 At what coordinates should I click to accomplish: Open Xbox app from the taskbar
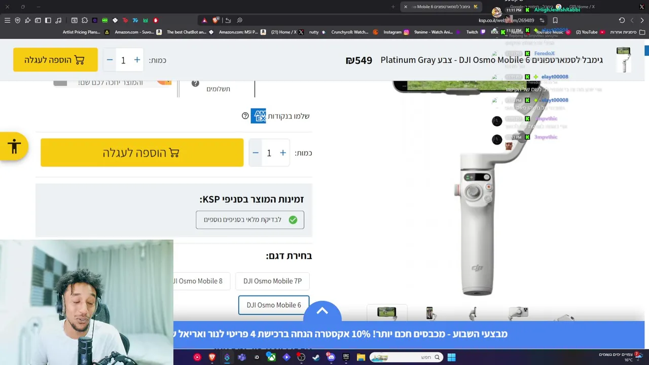pos(271,357)
